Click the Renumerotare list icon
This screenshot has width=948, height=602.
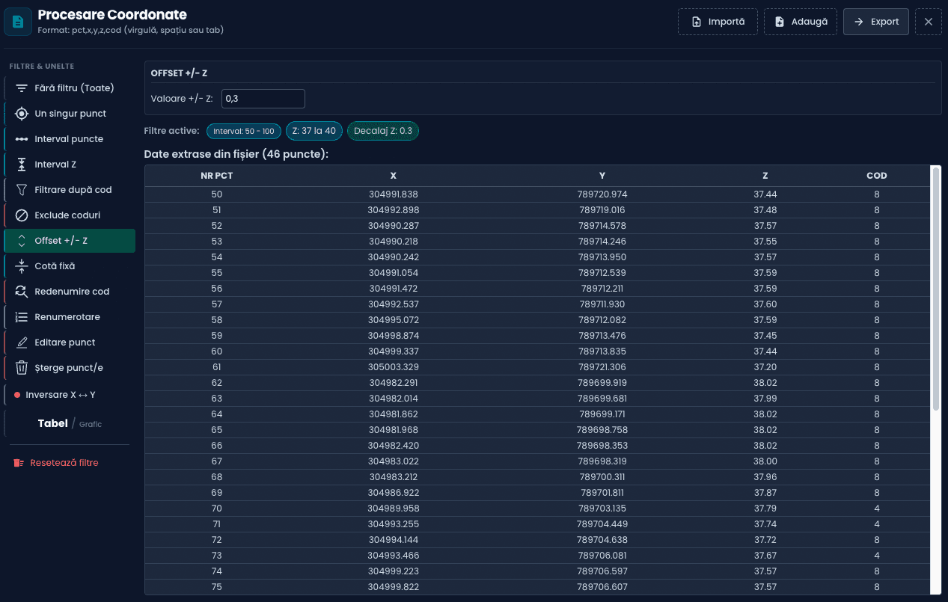point(22,317)
